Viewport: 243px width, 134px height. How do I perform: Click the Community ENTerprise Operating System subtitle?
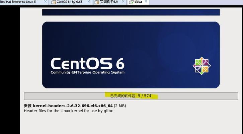pyautogui.click(x=87, y=72)
